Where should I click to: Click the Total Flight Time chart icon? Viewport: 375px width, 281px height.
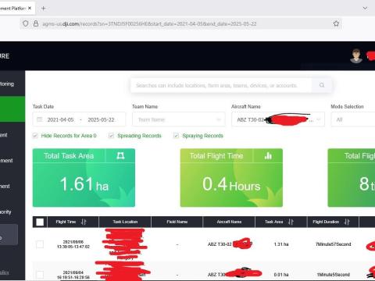click(268, 155)
